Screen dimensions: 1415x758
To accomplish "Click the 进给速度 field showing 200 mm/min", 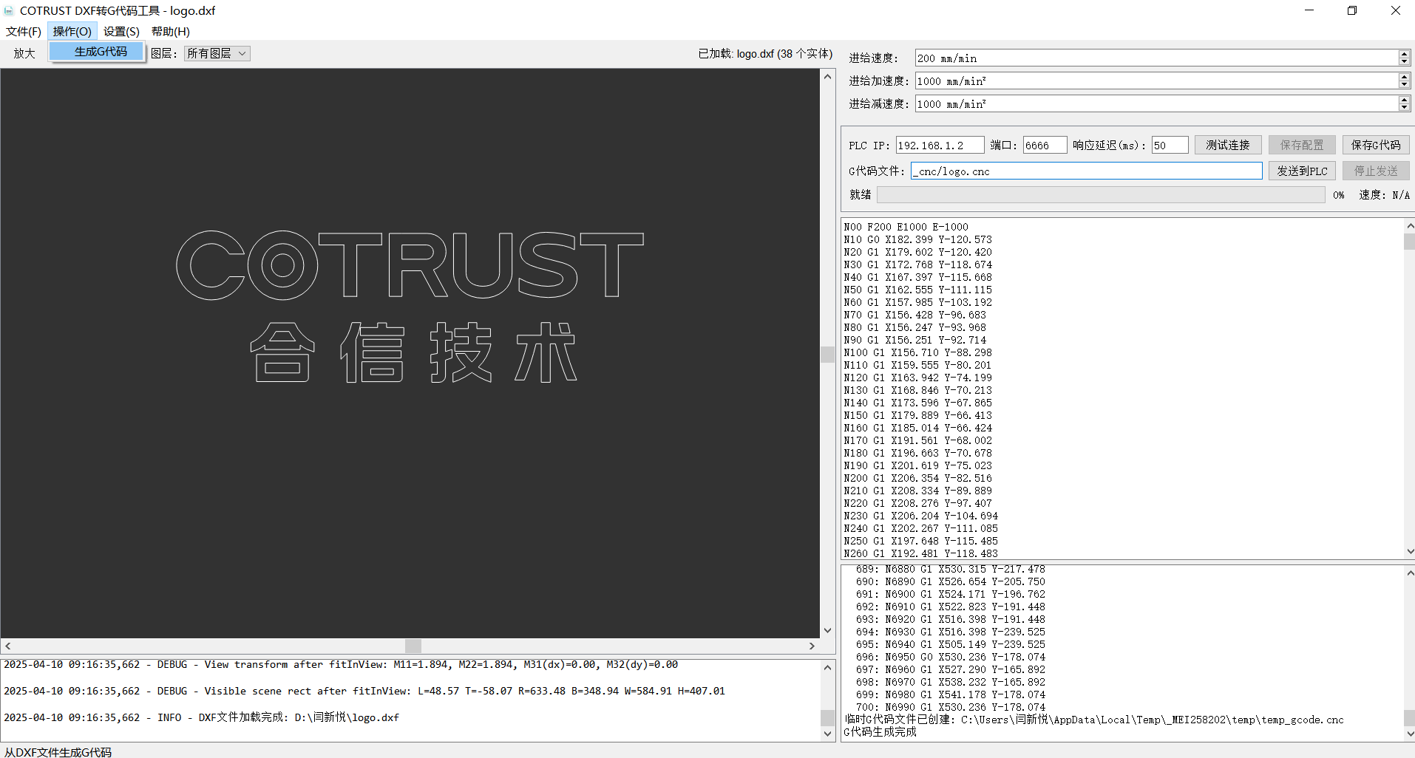I will (1156, 58).
